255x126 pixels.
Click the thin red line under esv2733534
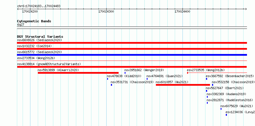132,61
